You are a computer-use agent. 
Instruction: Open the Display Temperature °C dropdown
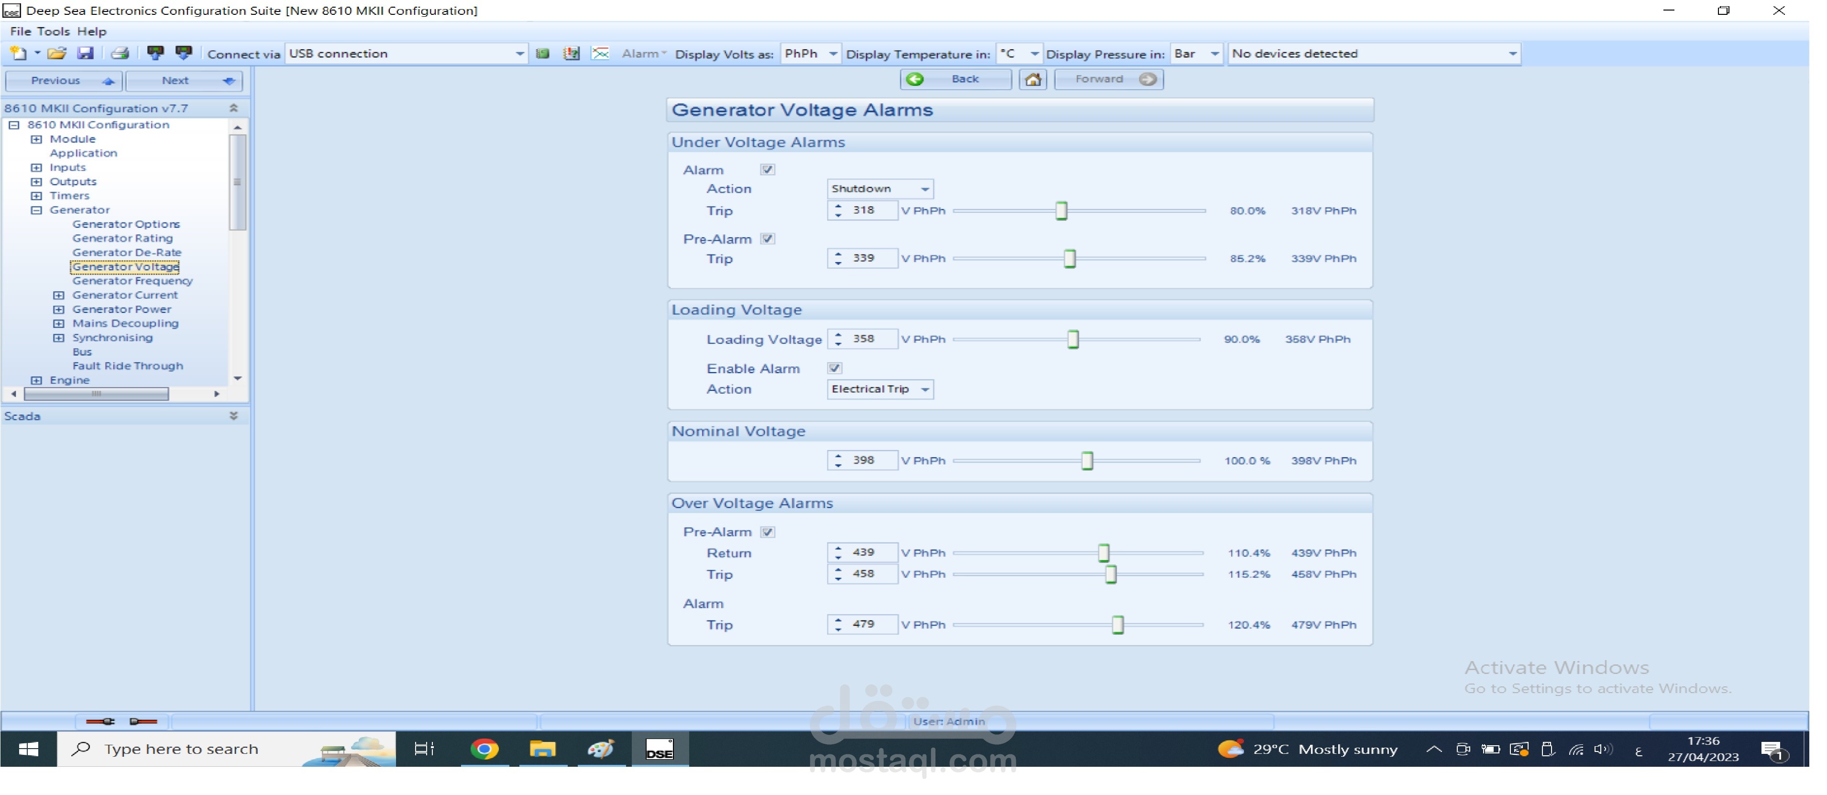1018,54
